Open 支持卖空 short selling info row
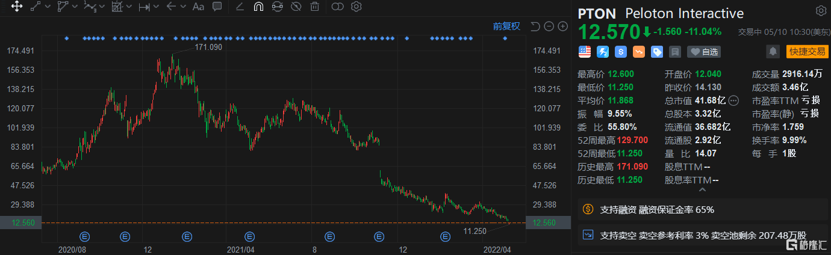 [703, 235]
